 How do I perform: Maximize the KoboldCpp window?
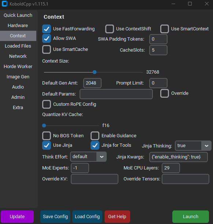(190, 4)
